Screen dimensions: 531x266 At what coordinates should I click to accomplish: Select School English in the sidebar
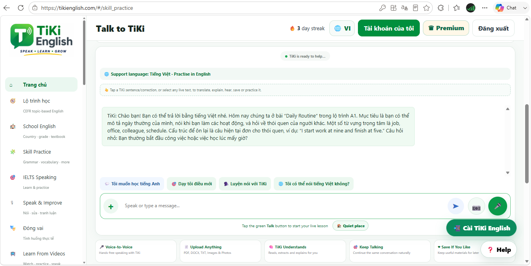[42, 131]
